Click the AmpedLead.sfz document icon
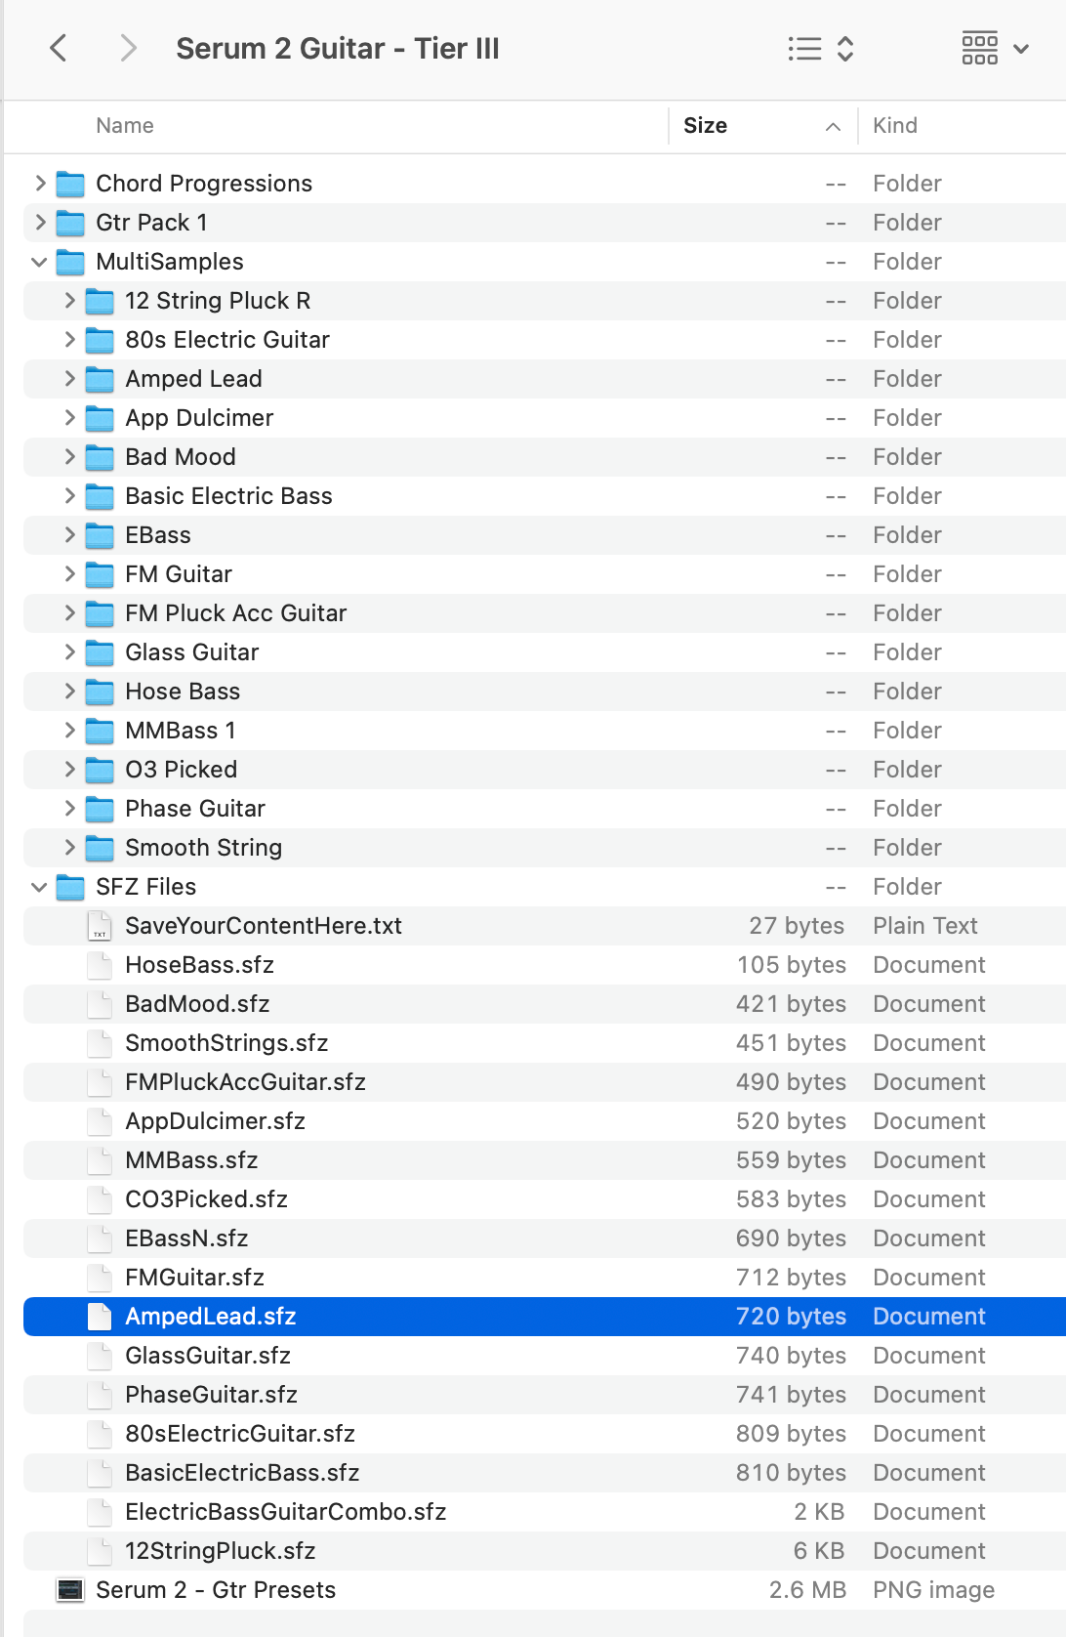 pyautogui.click(x=100, y=1317)
